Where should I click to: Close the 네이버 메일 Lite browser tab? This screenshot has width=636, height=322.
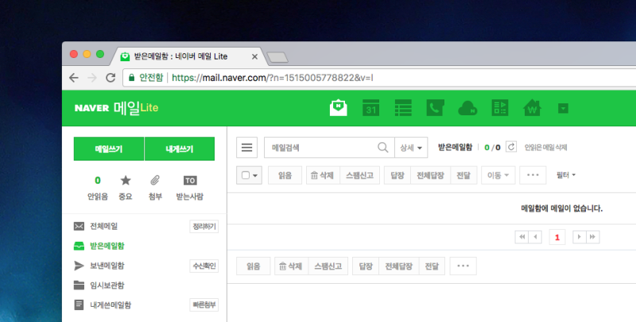[x=254, y=56]
